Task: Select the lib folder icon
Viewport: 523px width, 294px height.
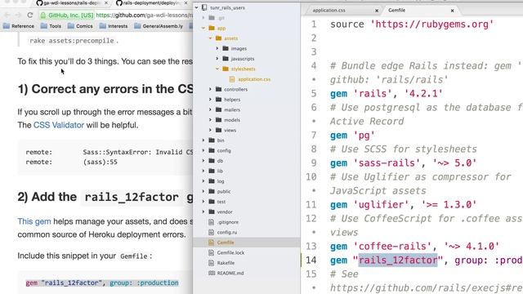Action: click(x=212, y=171)
